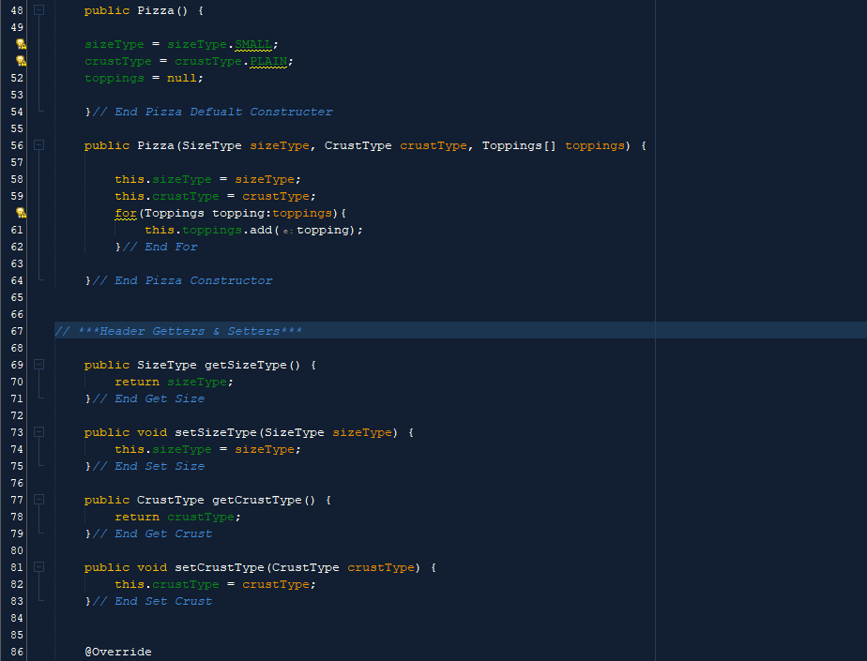Click the getCrustType method name
The width and height of the screenshot is (867, 661).
[x=257, y=500]
